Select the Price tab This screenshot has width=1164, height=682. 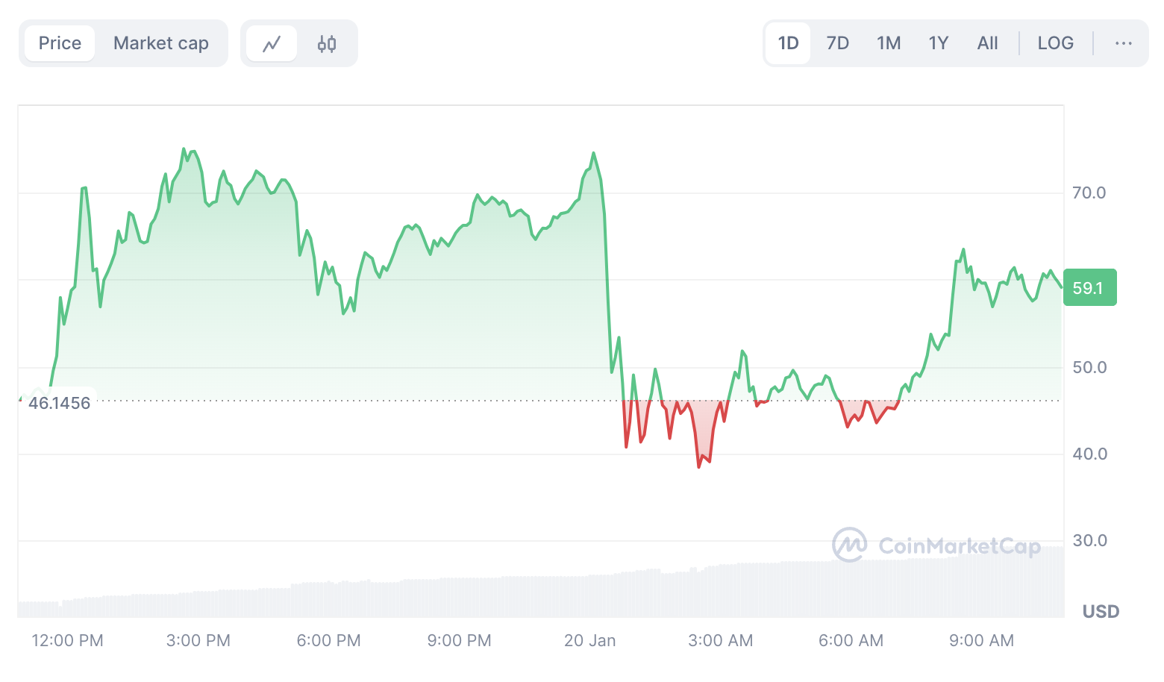click(60, 43)
